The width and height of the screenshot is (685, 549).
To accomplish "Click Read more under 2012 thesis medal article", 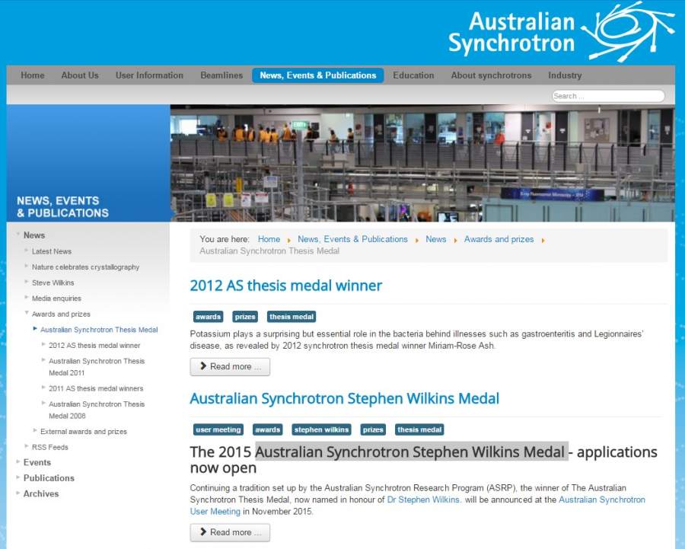I will pos(230,367).
